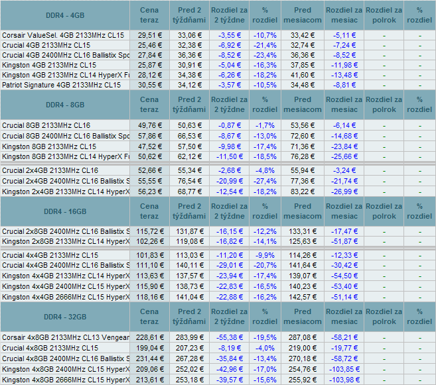Viewport: 436px width, 385px height.
Task: Click the -103,98 € monthly difference value
Action: (x=344, y=380)
